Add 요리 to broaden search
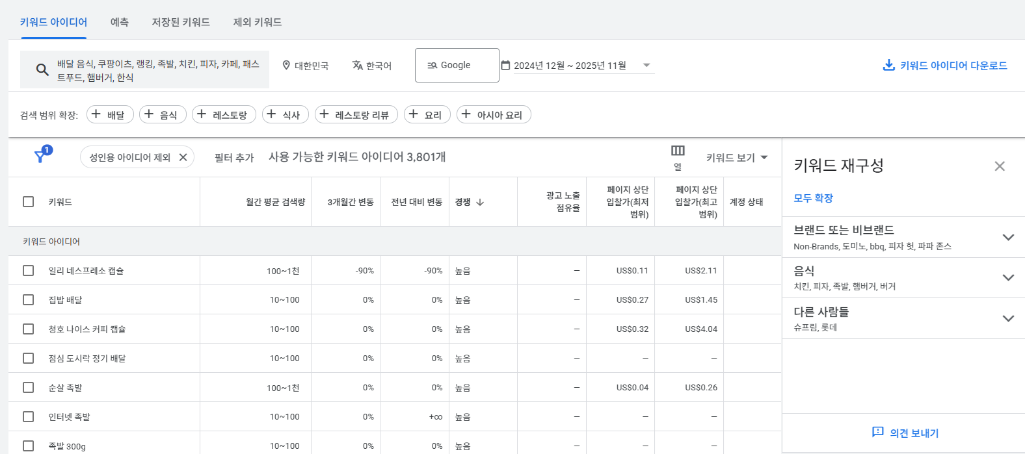 tap(427, 114)
